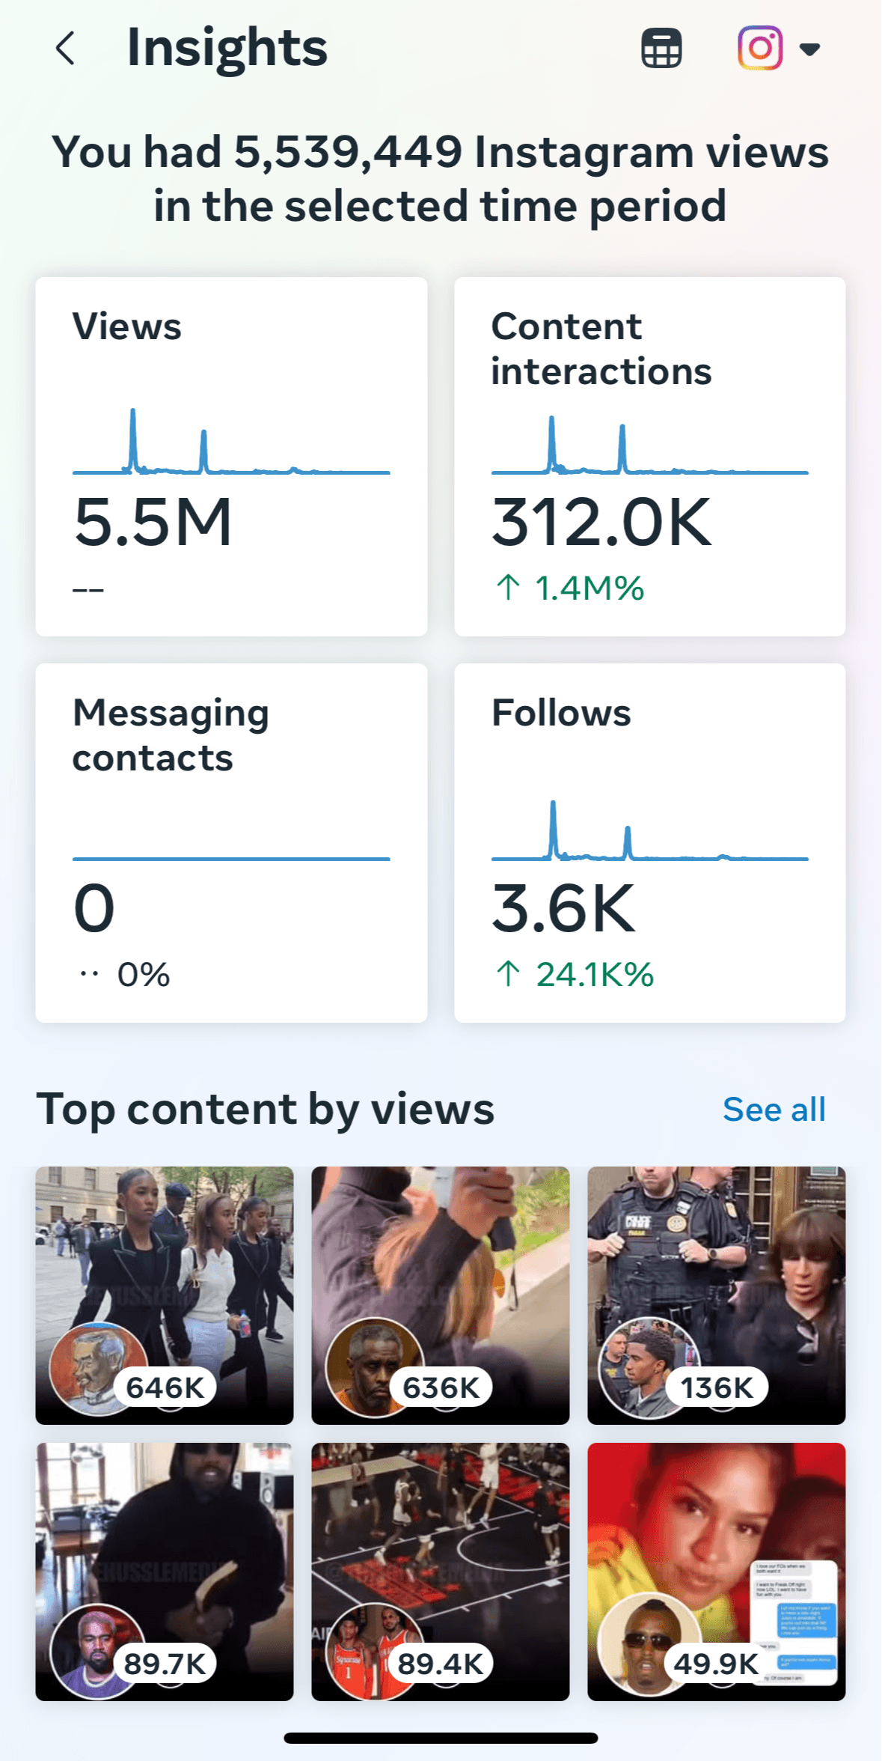Open the Messaging contacts card
Screen dimensions: 882x1761
(231, 842)
